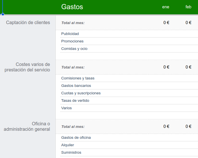This screenshot has height=158, width=198.
Task: Click Costes varios de prestación del servicio
Action: tap(27, 67)
